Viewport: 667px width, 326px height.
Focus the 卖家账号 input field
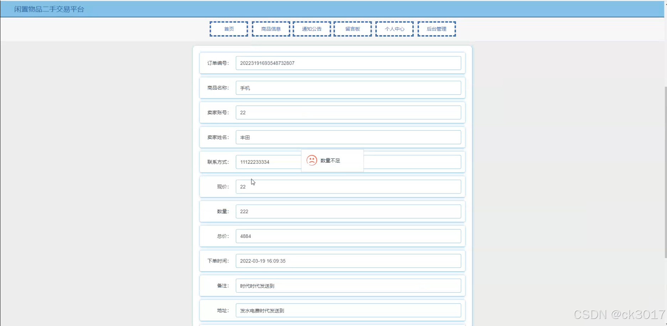[348, 113]
